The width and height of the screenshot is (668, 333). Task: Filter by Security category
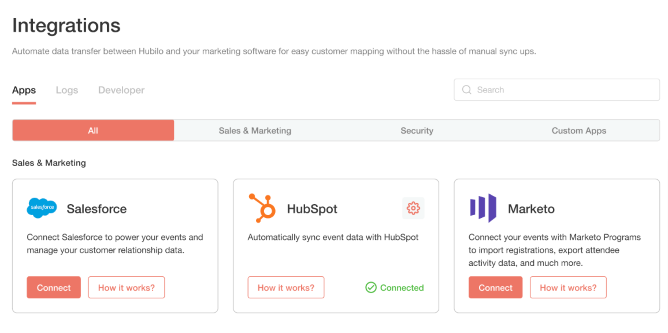pos(417,130)
